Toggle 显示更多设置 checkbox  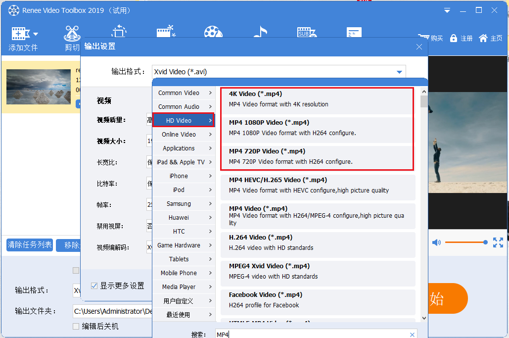click(x=94, y=286)
